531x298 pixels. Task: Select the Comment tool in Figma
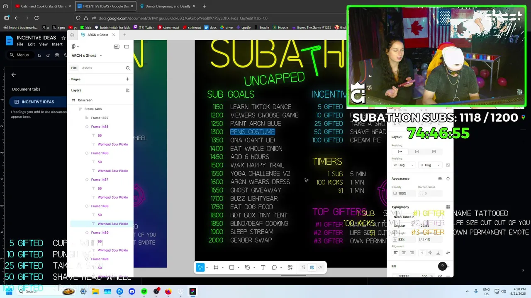click(x=274, y=267)
